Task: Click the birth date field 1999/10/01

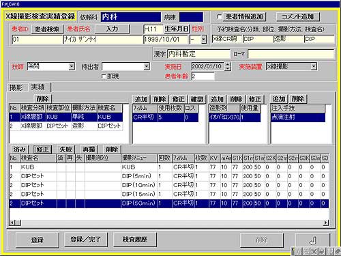Action: (x=166, y=40)
